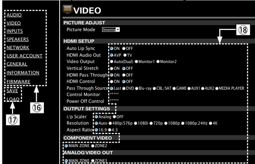Navigate to SPEAKERS settings
255x164 pixels.
tap(18, 39)
